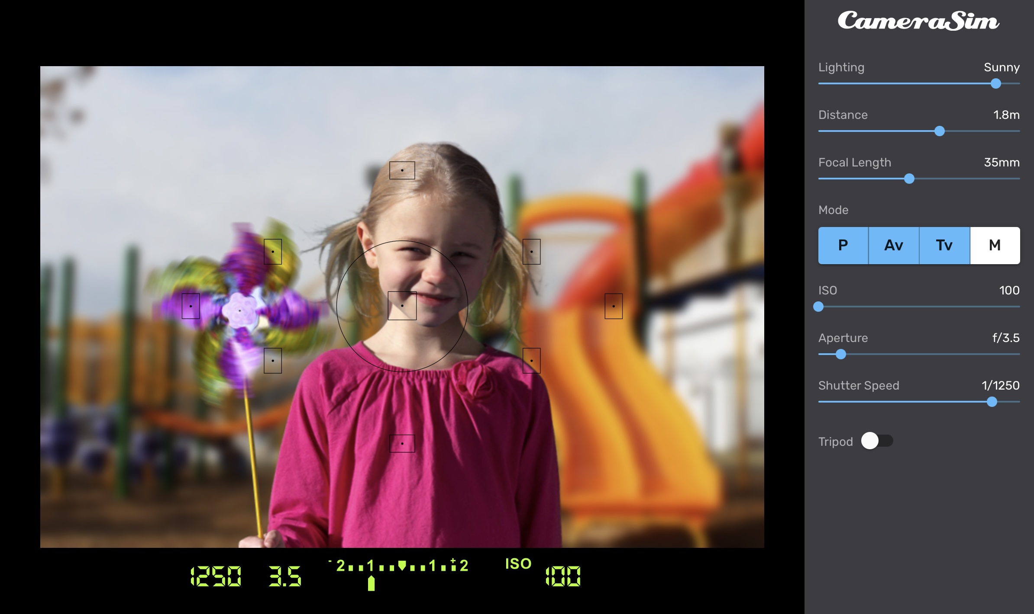Click the Distance slider handle
This screenshot has height=614, width=1034.
point(939,131)
